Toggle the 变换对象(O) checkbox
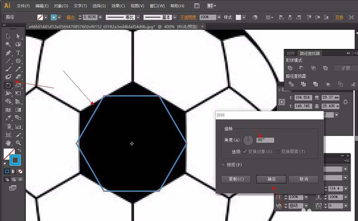The height and width of the screenshot is (221, 358). [x=245, y=152]
